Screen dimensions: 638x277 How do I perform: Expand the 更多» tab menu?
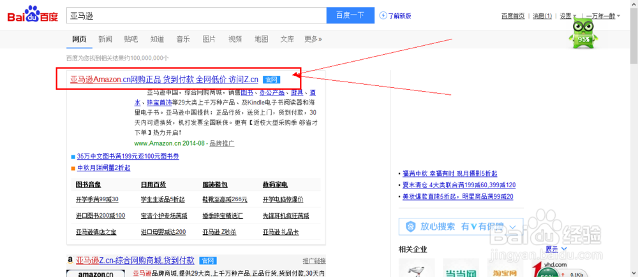tap(313, 39)
